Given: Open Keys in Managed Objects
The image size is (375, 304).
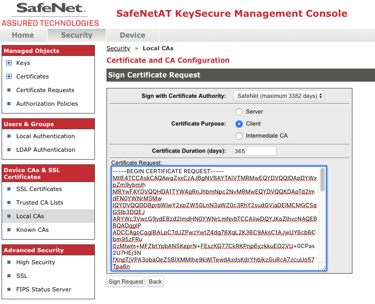Looking at the screenshot, I should point(23,63).
